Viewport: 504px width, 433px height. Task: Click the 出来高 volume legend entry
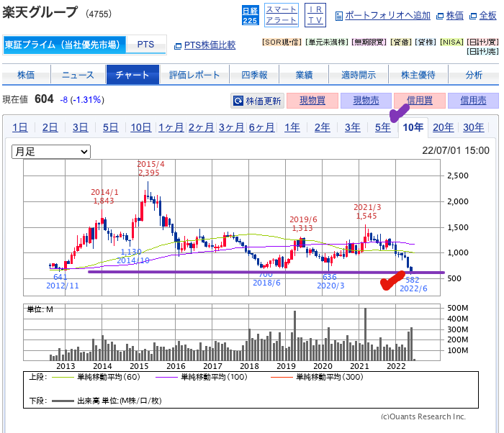click(107, 401)
